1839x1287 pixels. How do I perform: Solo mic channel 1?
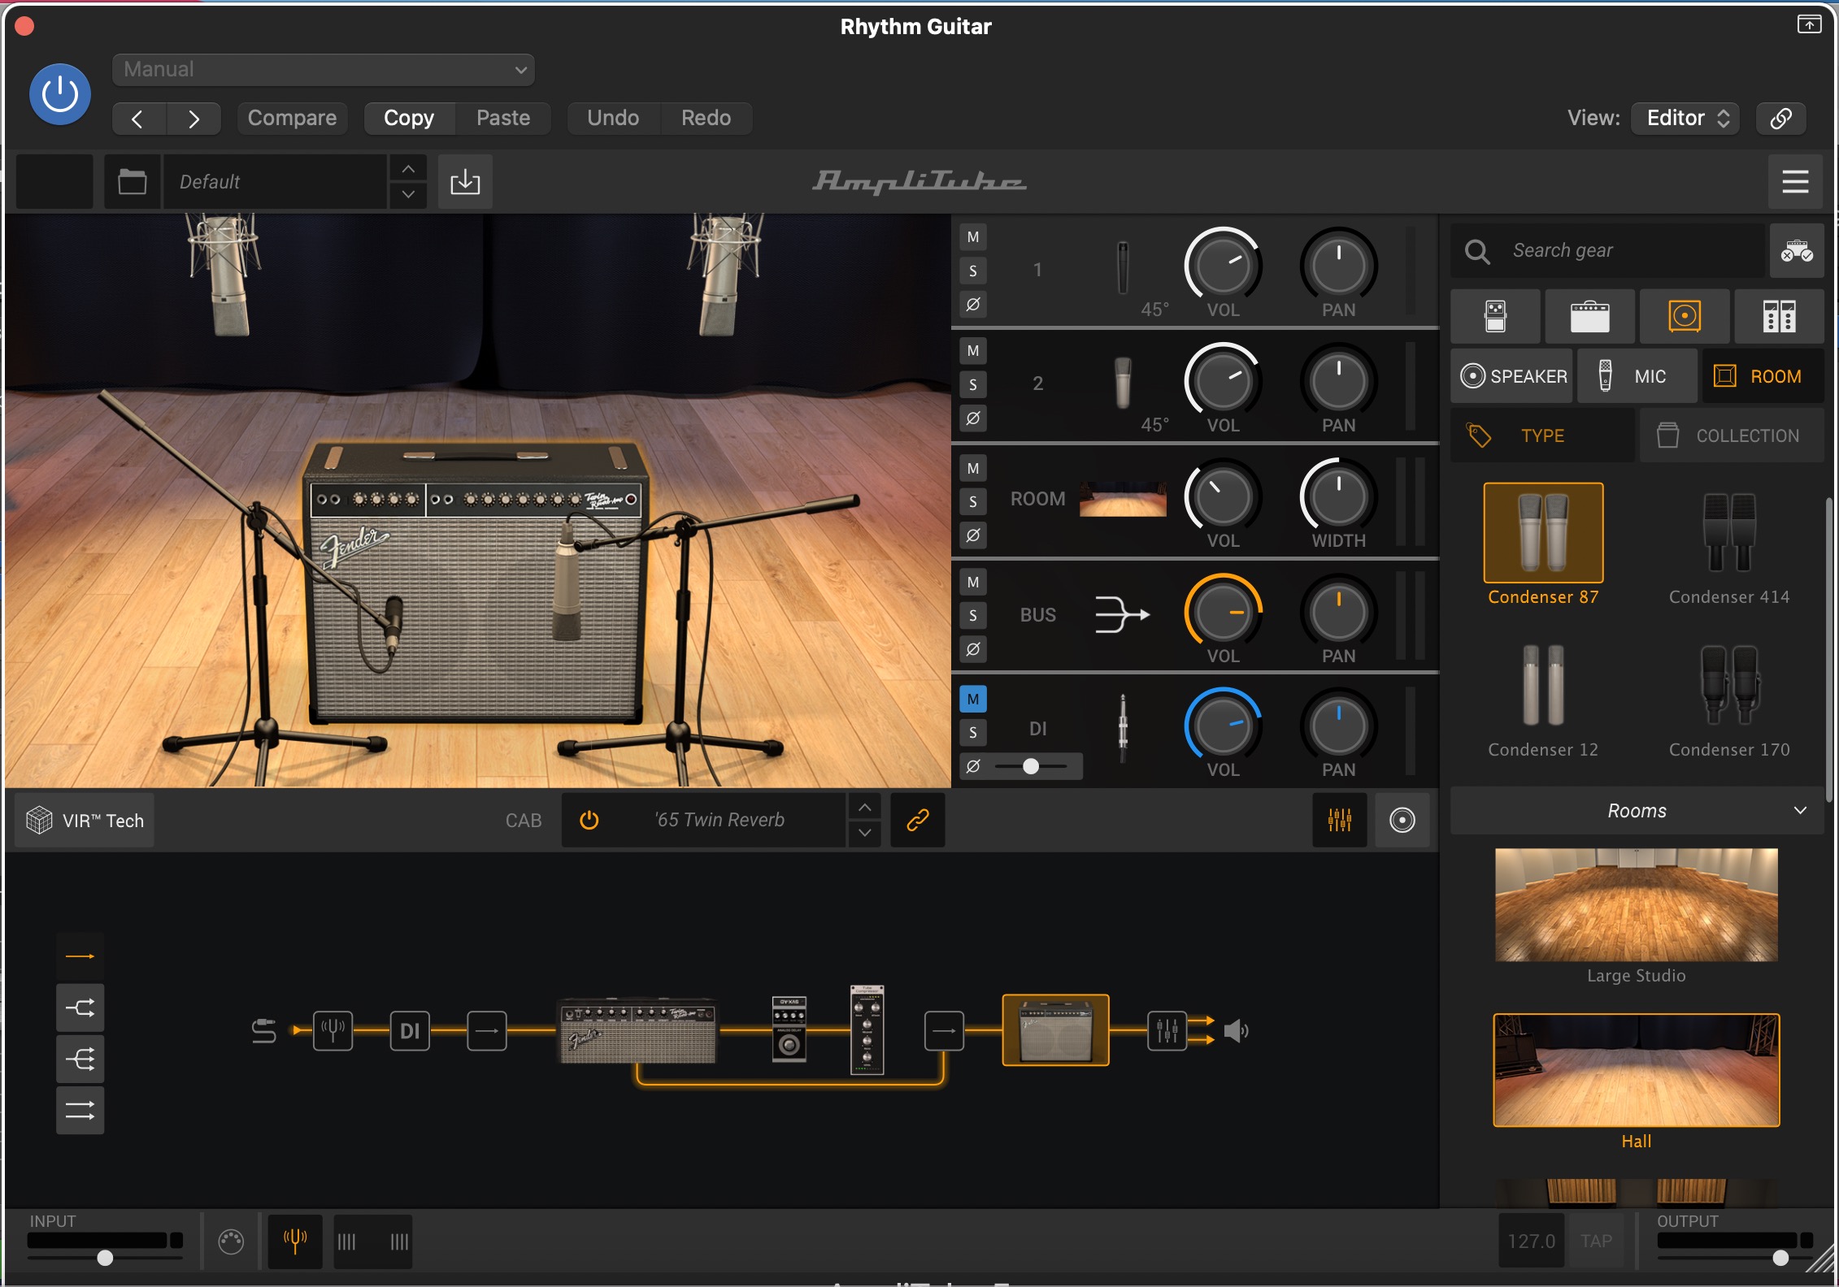973,271
